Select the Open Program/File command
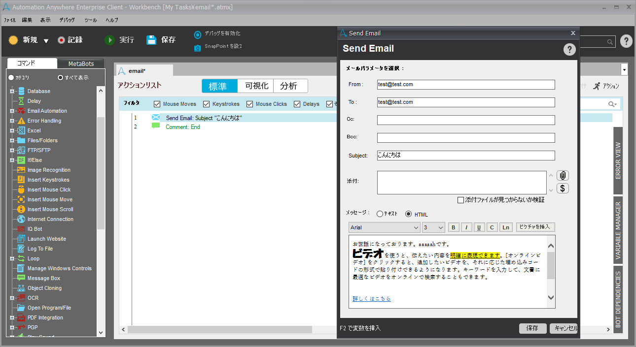The image size is (636, 347). click(49, 308)
